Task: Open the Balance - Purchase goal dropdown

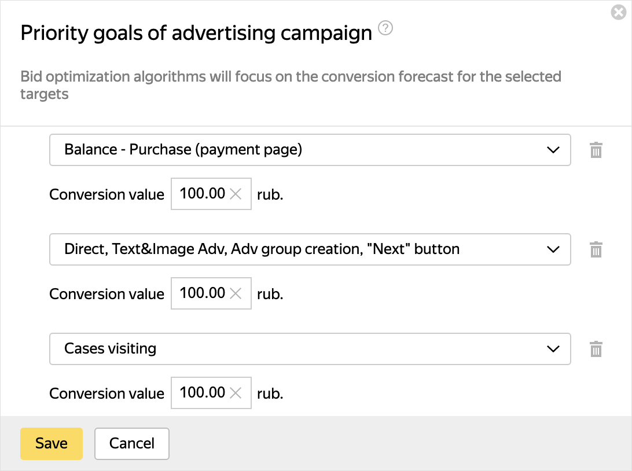Action: [310, 150]
